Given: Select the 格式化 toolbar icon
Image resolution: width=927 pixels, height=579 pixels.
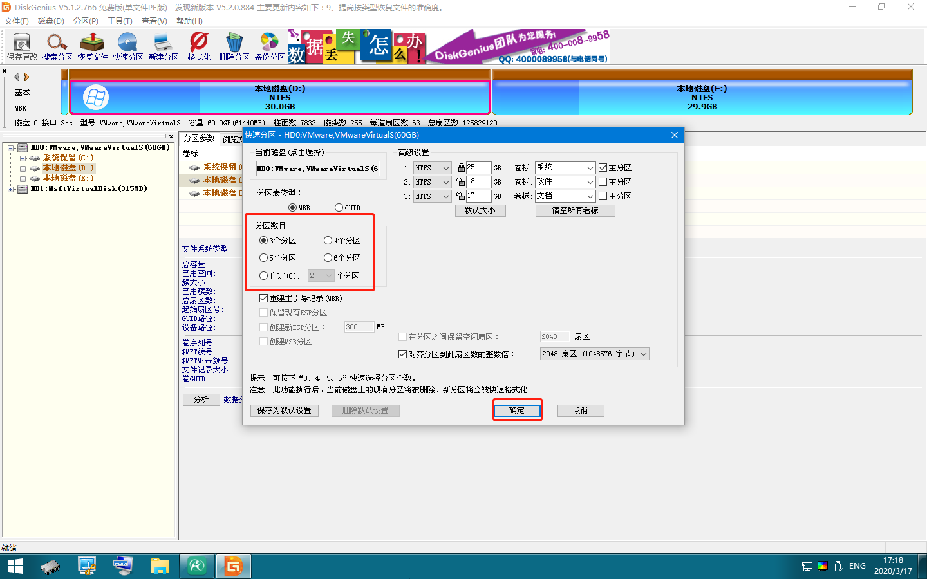Looking at the screenshot, I should pos(198,45).
